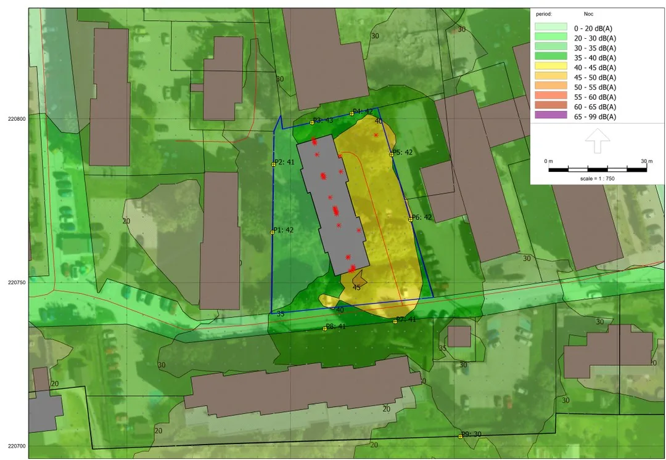Click the purple 65 - 99 dB(A) swatch
The height and width of the screenshot is (460, 666).
coord(551,115)
